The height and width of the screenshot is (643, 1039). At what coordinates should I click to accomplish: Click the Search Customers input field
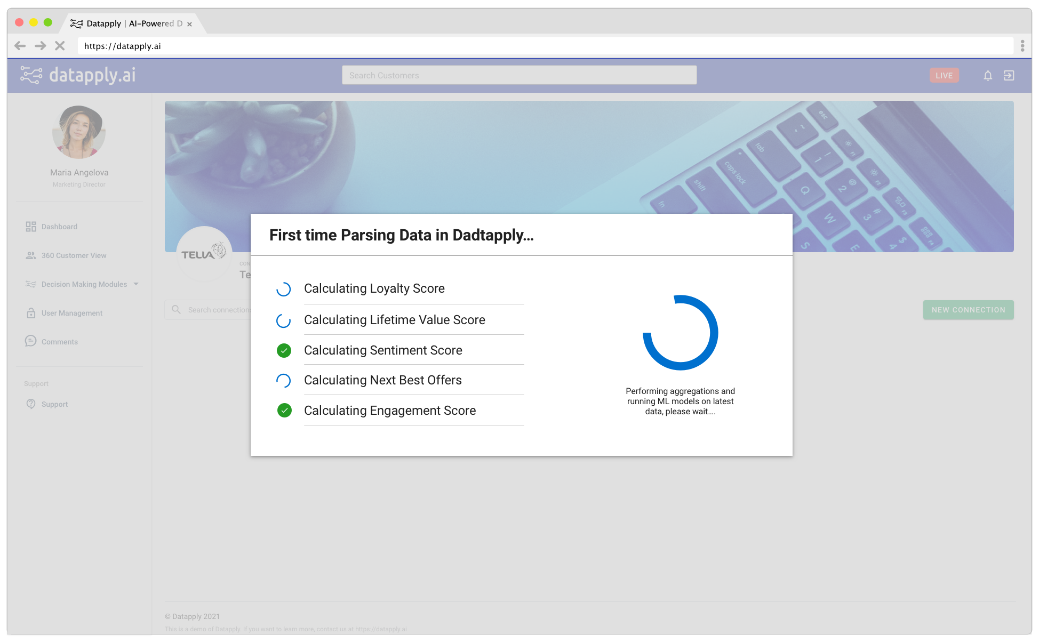[519, 76]
